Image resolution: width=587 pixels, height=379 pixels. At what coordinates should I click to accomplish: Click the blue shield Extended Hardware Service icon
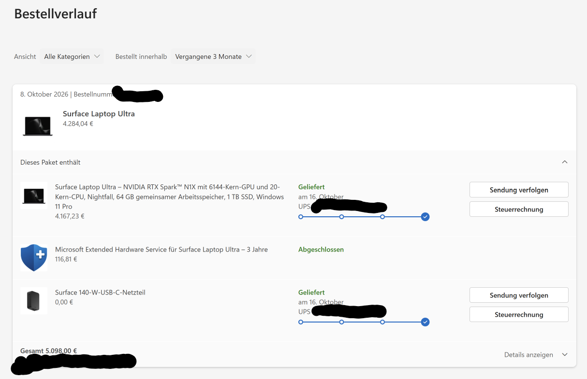(34, 257)
